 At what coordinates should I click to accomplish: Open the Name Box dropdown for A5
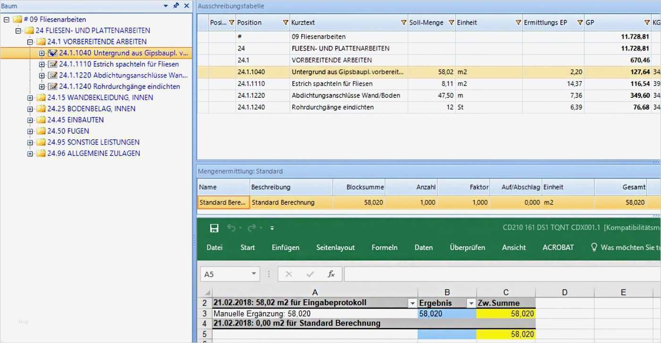pyautogui.click(x=254, y=274)
